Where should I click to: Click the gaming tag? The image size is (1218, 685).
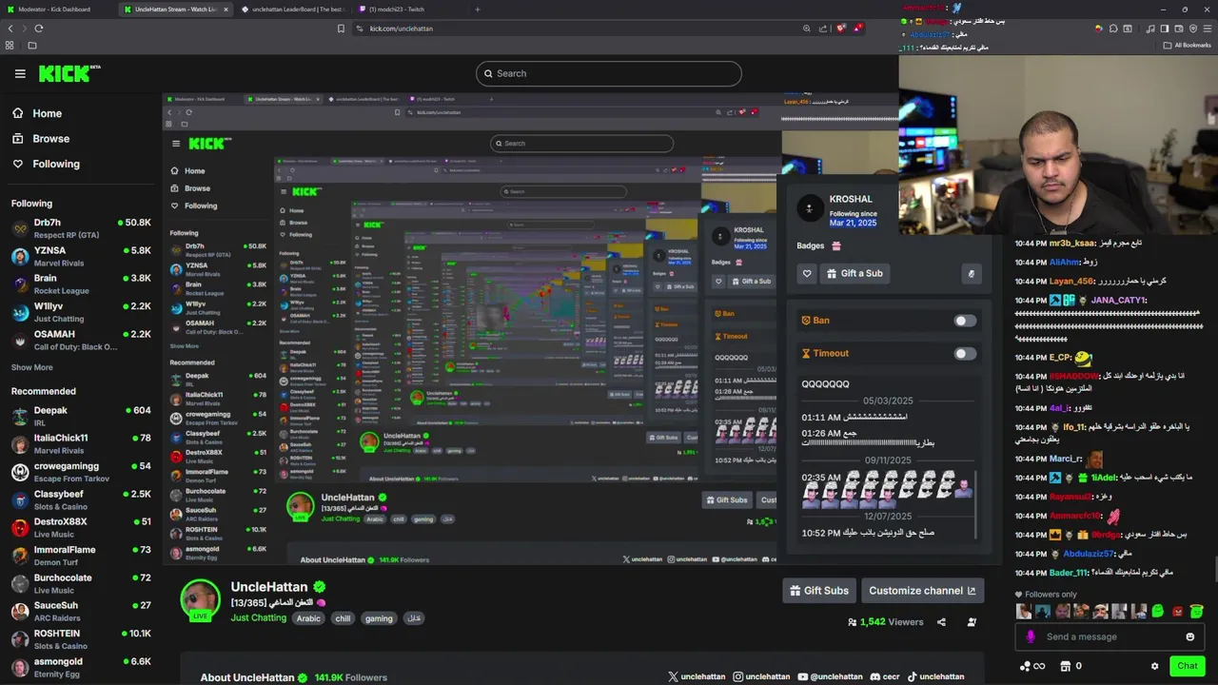379,618
